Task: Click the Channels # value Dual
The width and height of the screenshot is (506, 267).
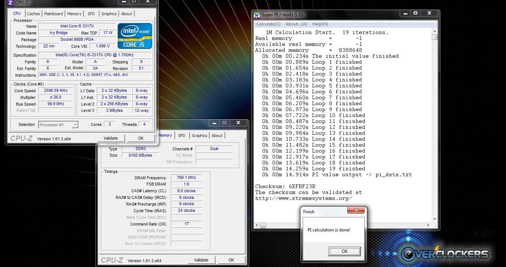Action: 214,148
